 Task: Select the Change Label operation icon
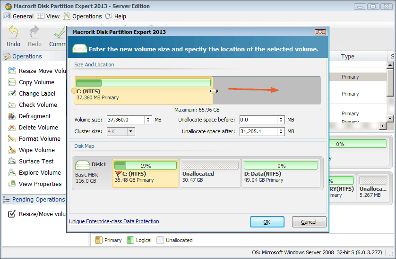click(x=12, y=93)
